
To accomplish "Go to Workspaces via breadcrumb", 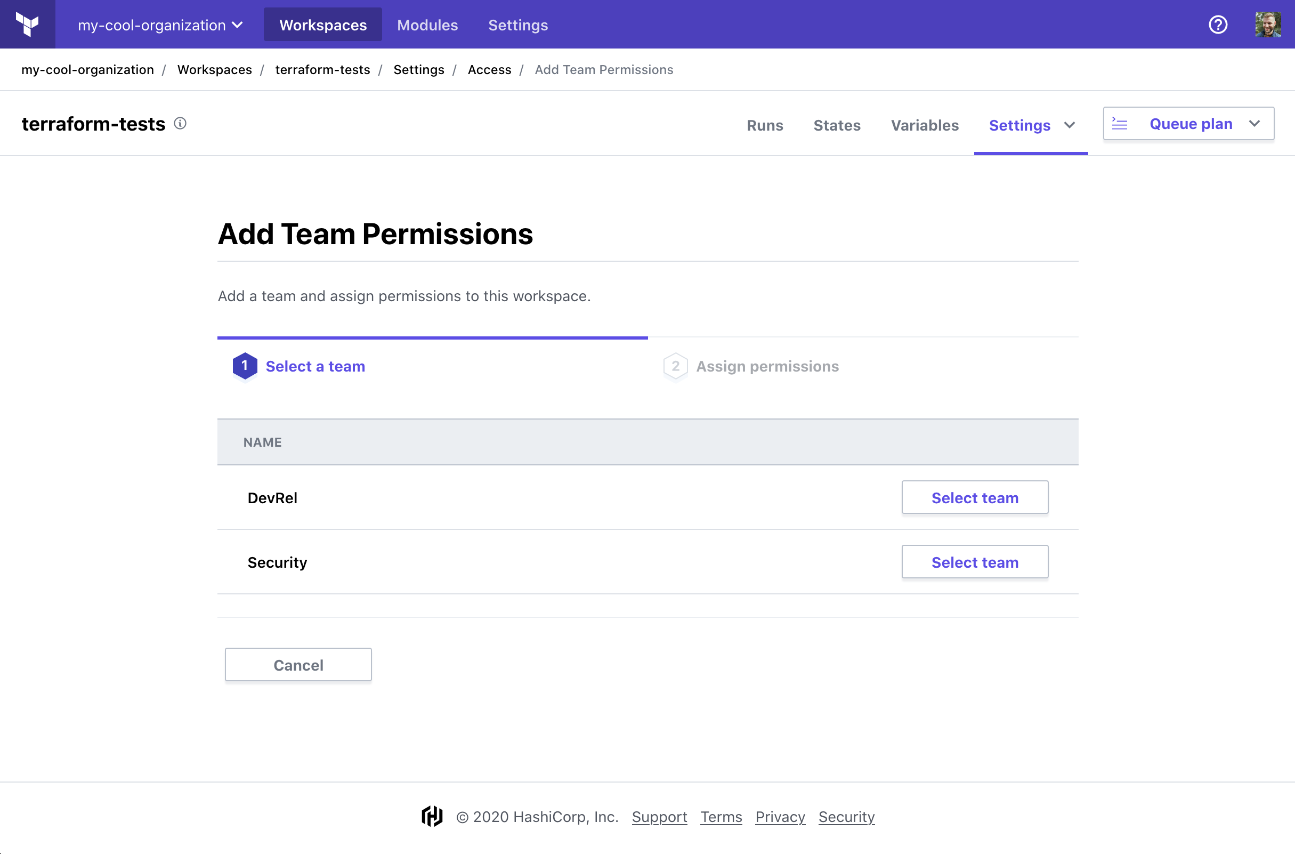I will 214,70.
